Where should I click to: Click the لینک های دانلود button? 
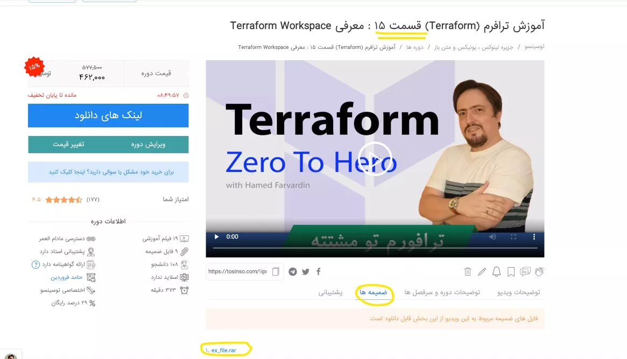click(x=108, y=116)
